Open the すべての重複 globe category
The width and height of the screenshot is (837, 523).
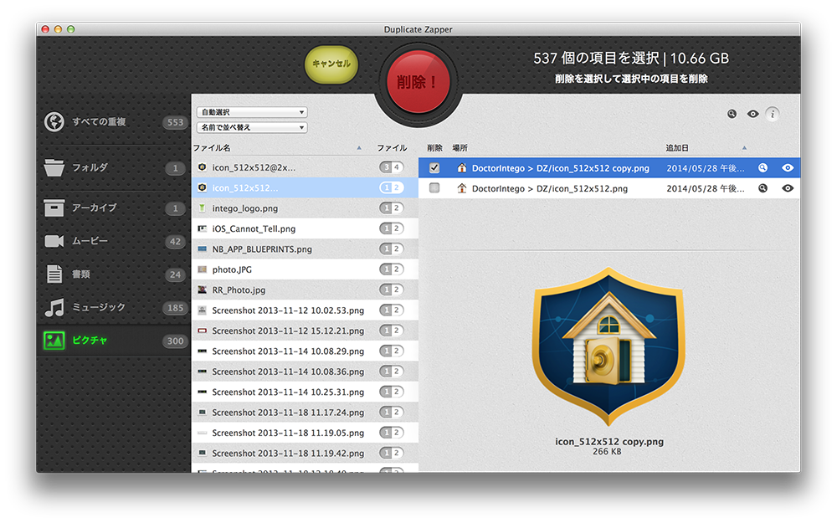click(x=54, y=122)
